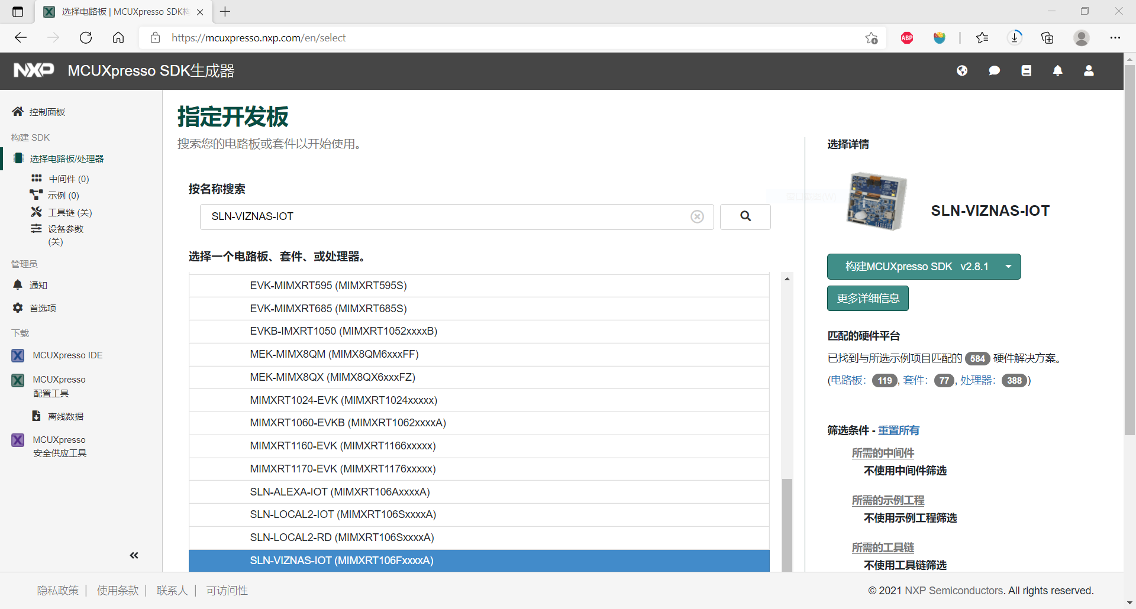Select MIMXRT1170-EVK board row
This screenshot has width=1136, height=609.
click(x=479, y=469)
